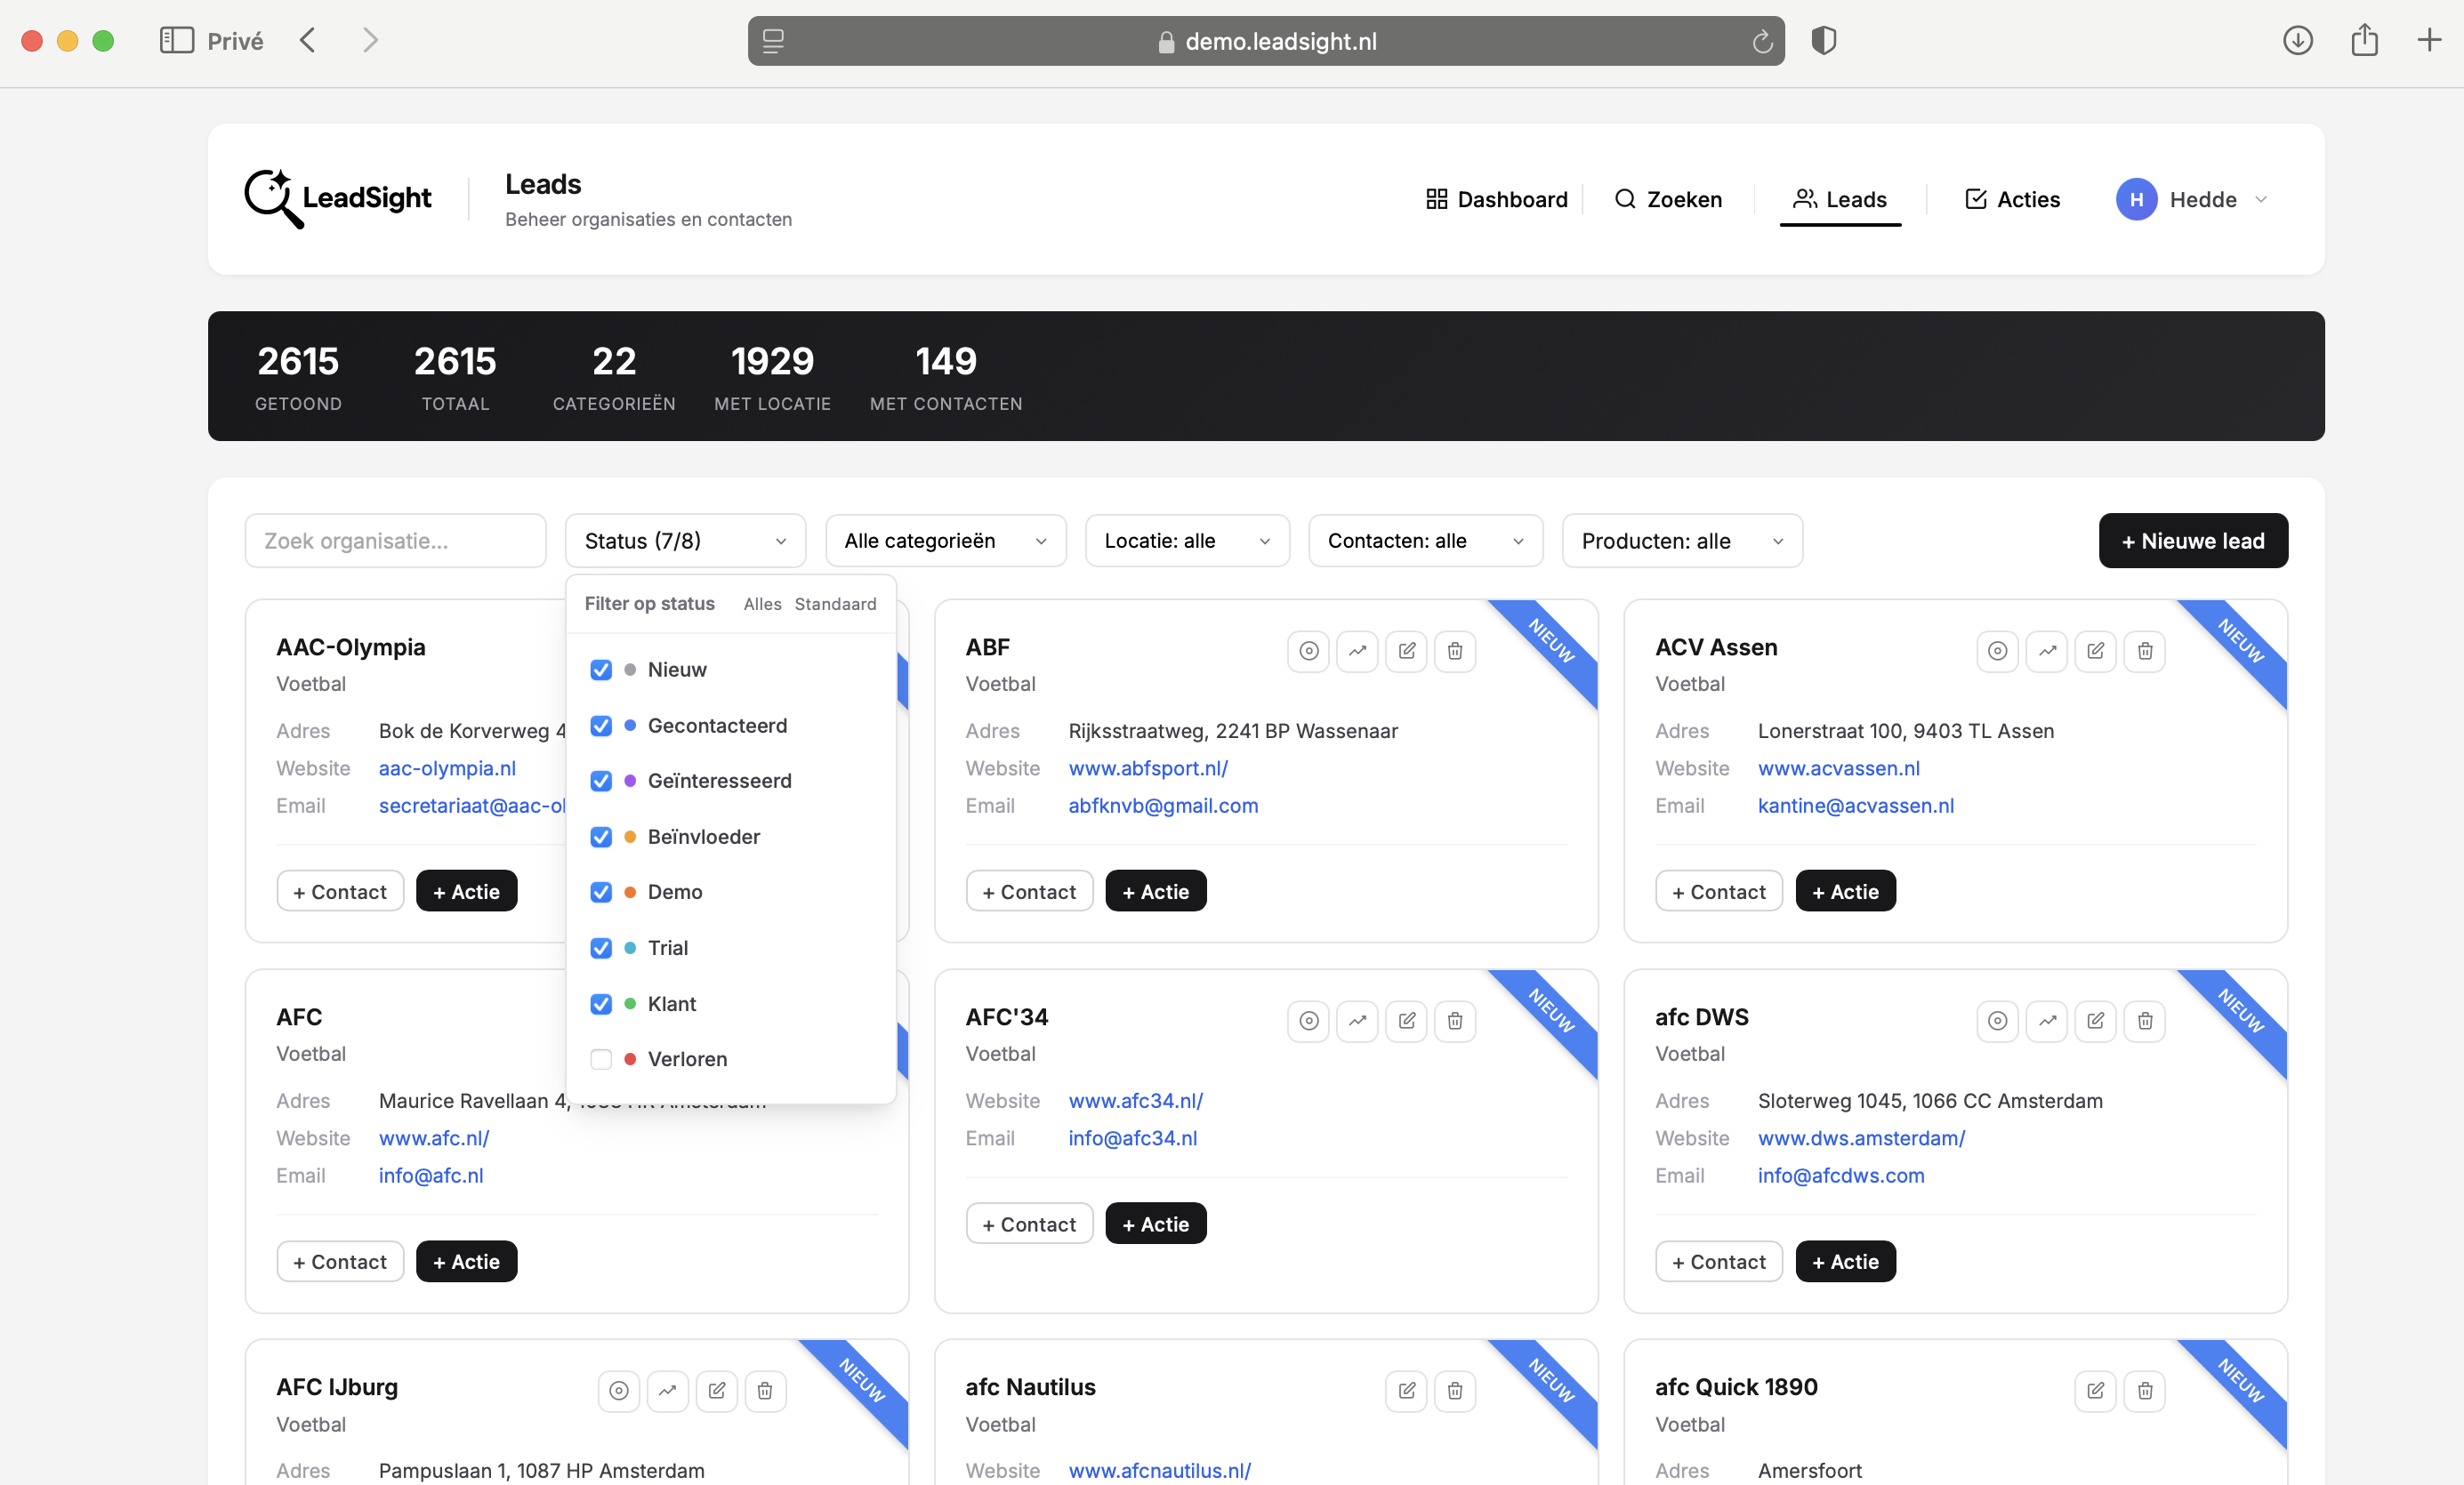This screenshot has width=2464, height=1485.
Task: Click the trend graph icon on AFC'34 card
Action: (1357, 1020)
